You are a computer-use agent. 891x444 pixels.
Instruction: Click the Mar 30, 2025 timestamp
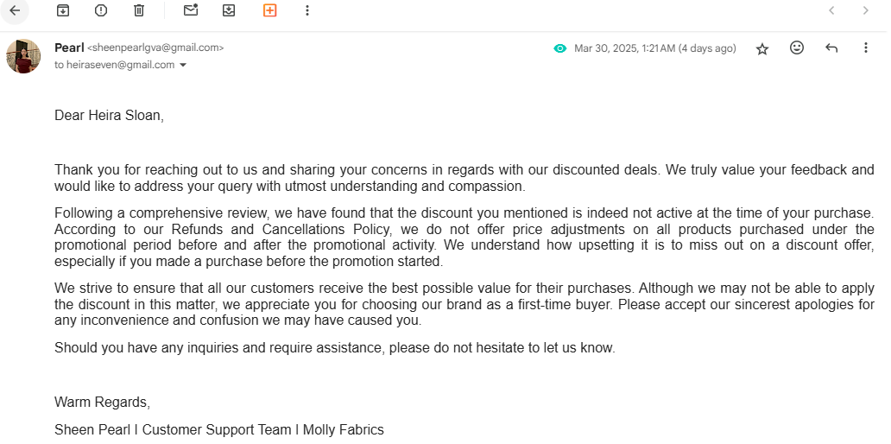pos(654,48)
